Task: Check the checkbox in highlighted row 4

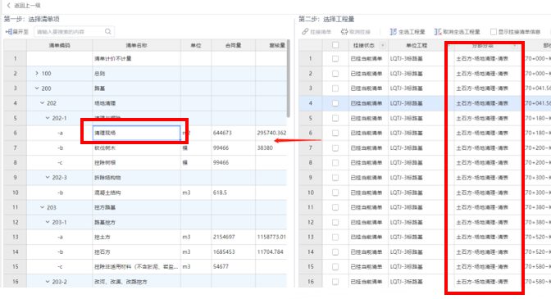Action: coord(335,103)
